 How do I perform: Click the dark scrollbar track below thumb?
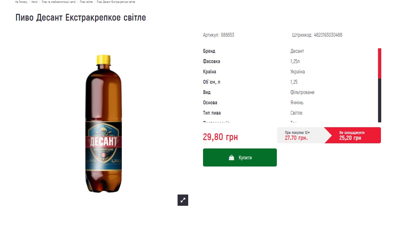point(380,100)
